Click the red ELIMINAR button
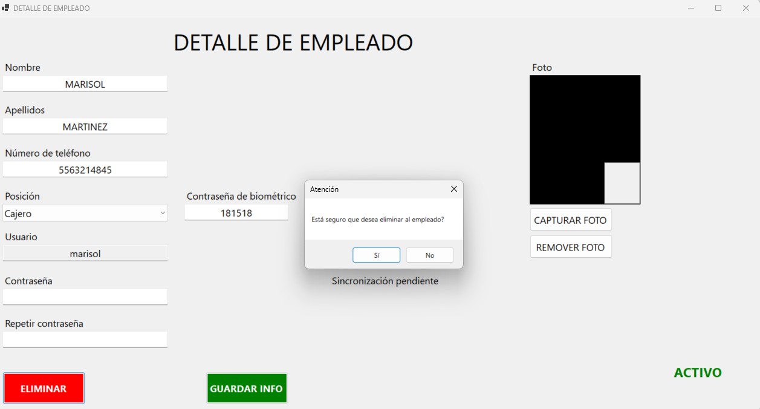This screenshot has height=409, width=760. [x=44, y=388]
